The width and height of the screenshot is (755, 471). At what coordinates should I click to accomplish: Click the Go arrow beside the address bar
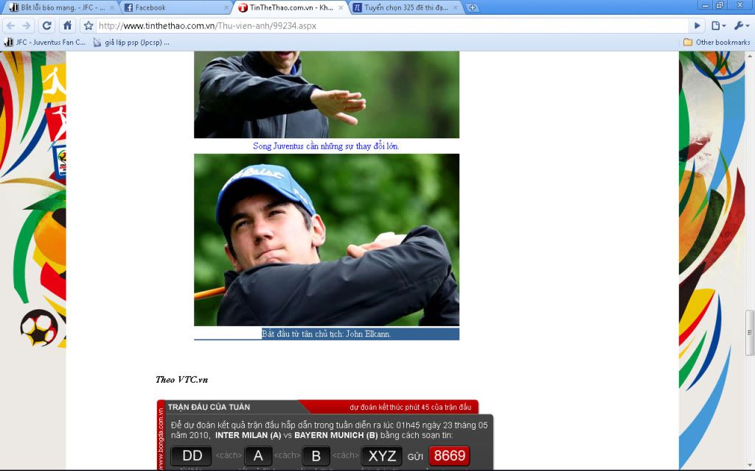coord(697,26)
